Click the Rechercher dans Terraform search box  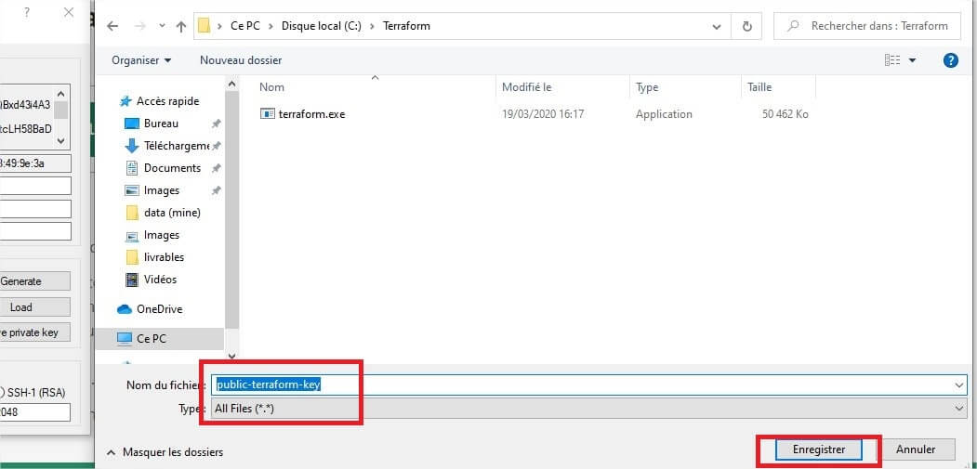[x=874, y=26]
